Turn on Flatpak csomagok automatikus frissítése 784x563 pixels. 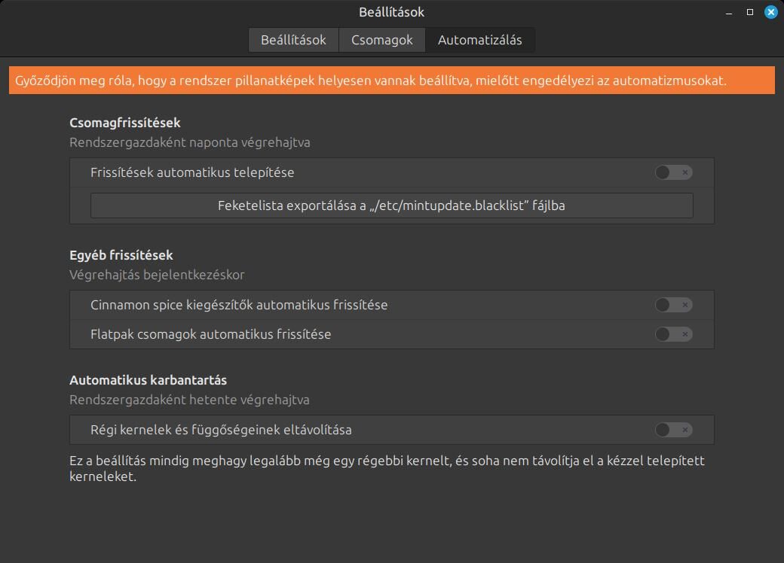pyautogui.click(x=673, y=334)
